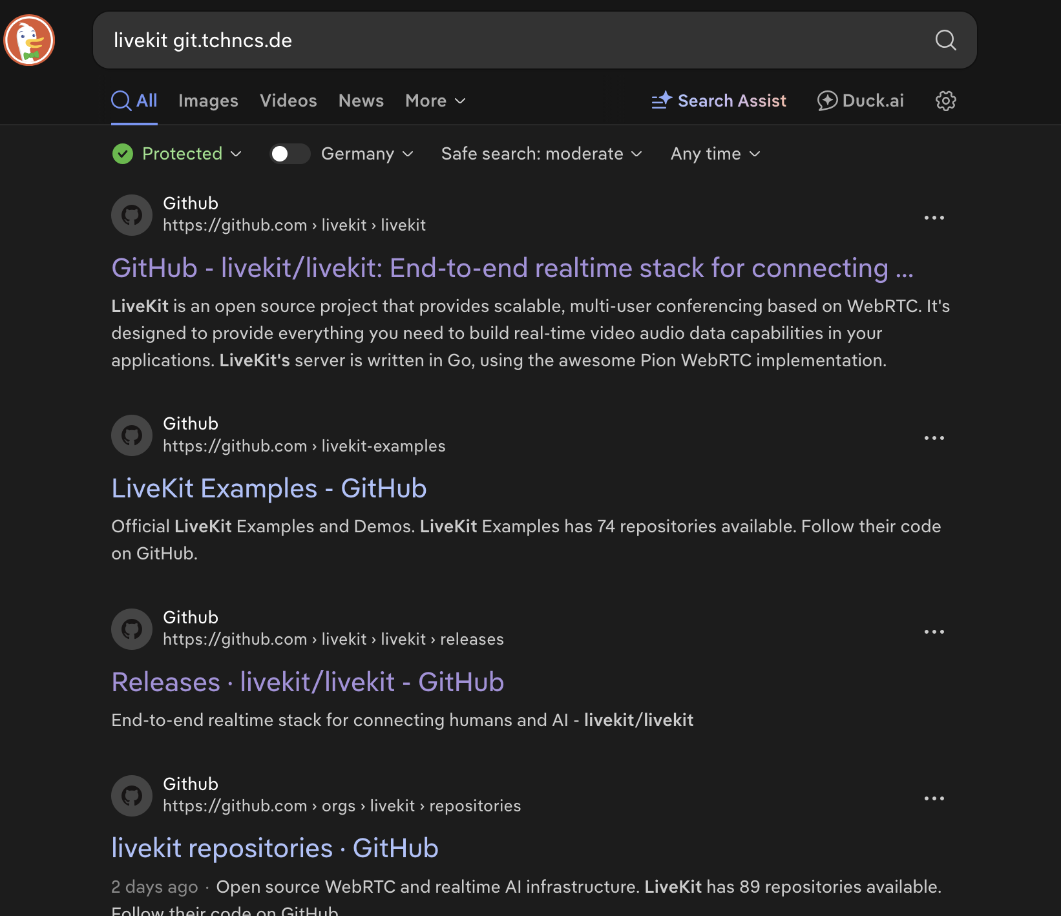Open the GitHub - livekit/livekit result title

[x=512, y=268]
